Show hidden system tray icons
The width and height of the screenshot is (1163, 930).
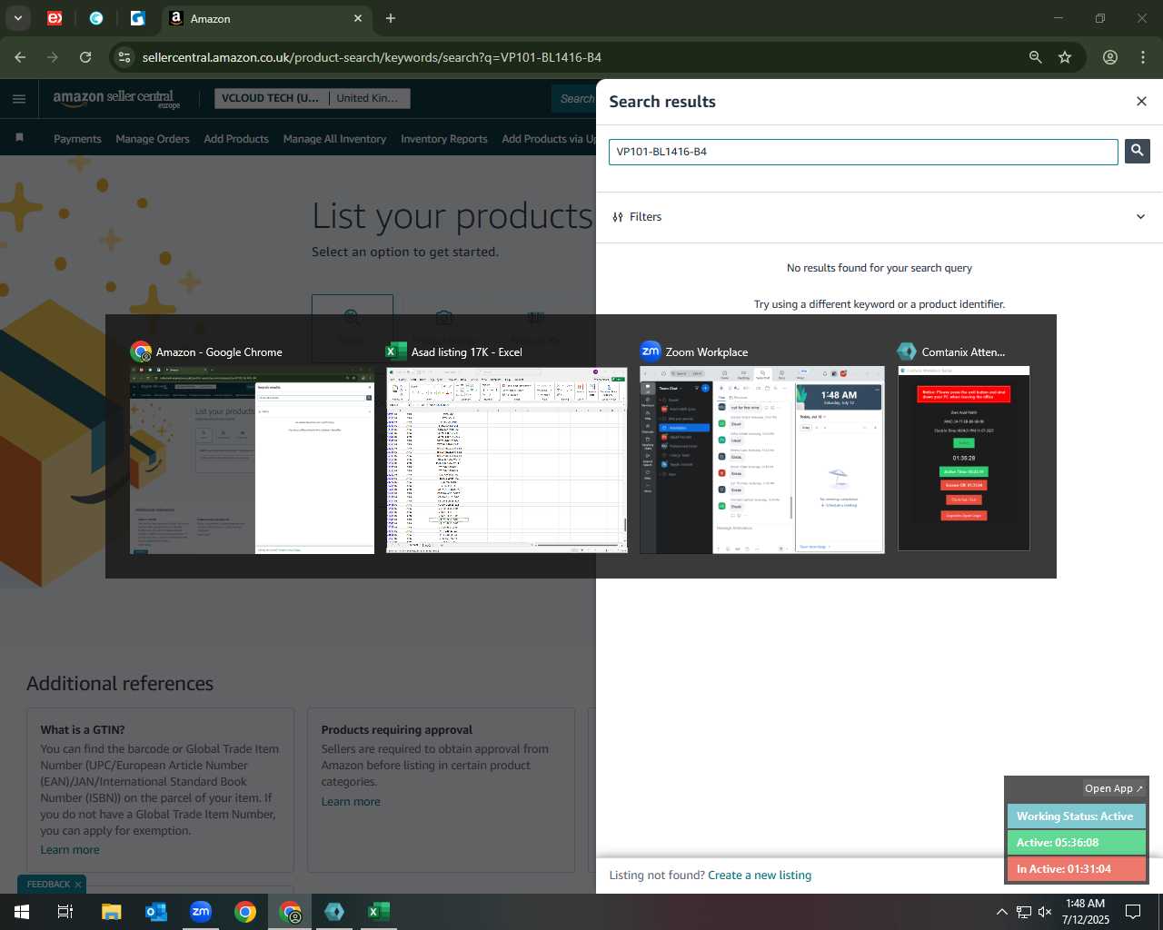[1001, 912]
